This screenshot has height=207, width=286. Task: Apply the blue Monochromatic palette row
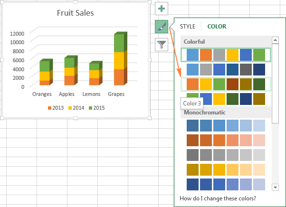pos(226,126)
